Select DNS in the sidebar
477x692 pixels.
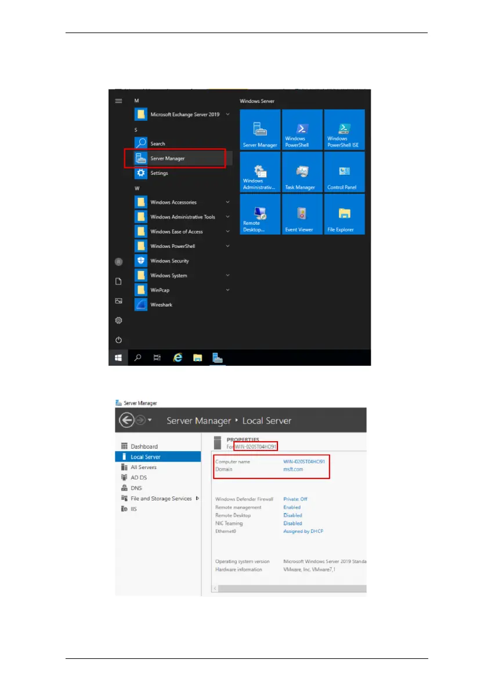158,488
